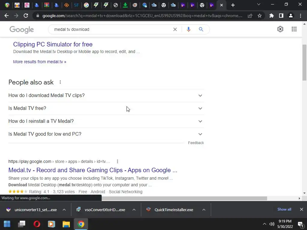307x230 pixels.
Task: Launch Opera from the taskbar
Action: click(x=37, y=224)
